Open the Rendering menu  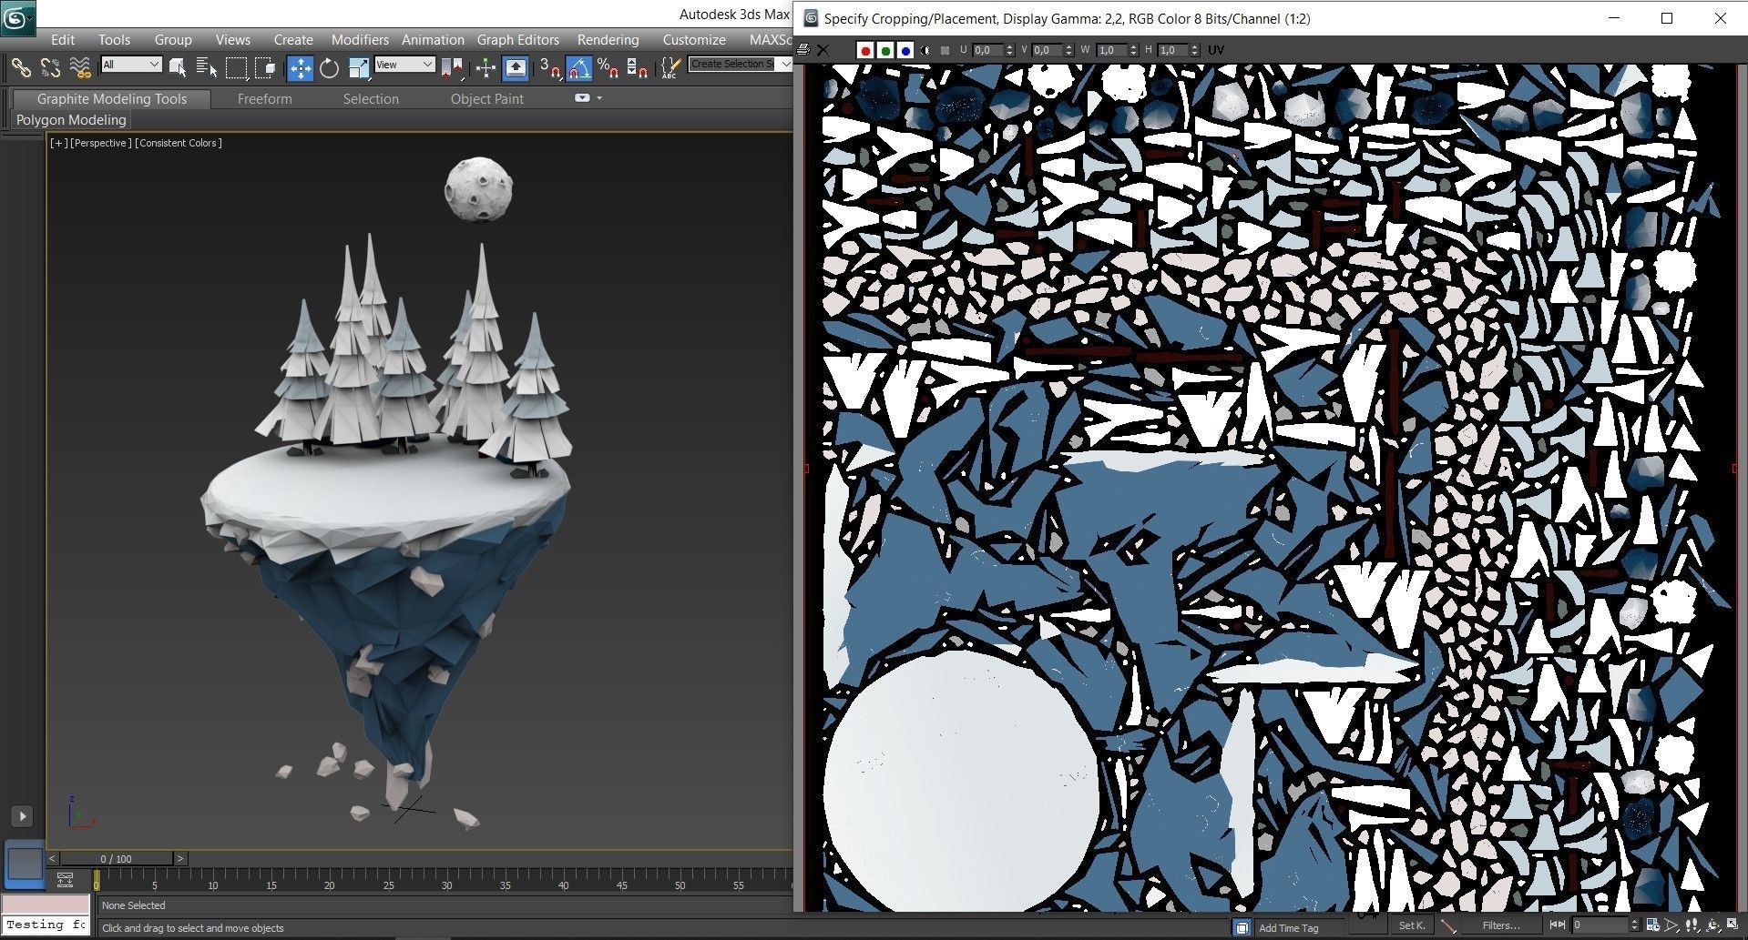(x=608, y=40)
